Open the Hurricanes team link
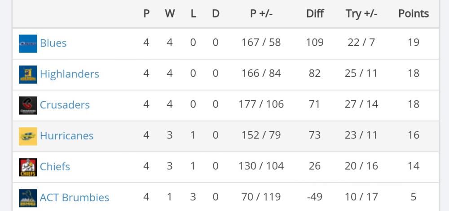The image size is (449, 211). pyautogui.click(x=67, y=136)
